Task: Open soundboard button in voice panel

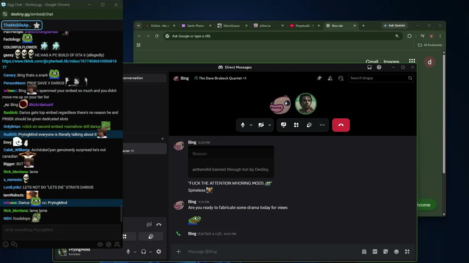Action: pos(151,237)
